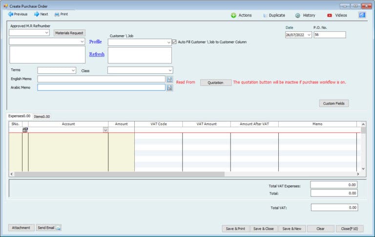Focus the Arabic Memo field
The width and height of the screenshot is (375, 237).
[101, 87]
